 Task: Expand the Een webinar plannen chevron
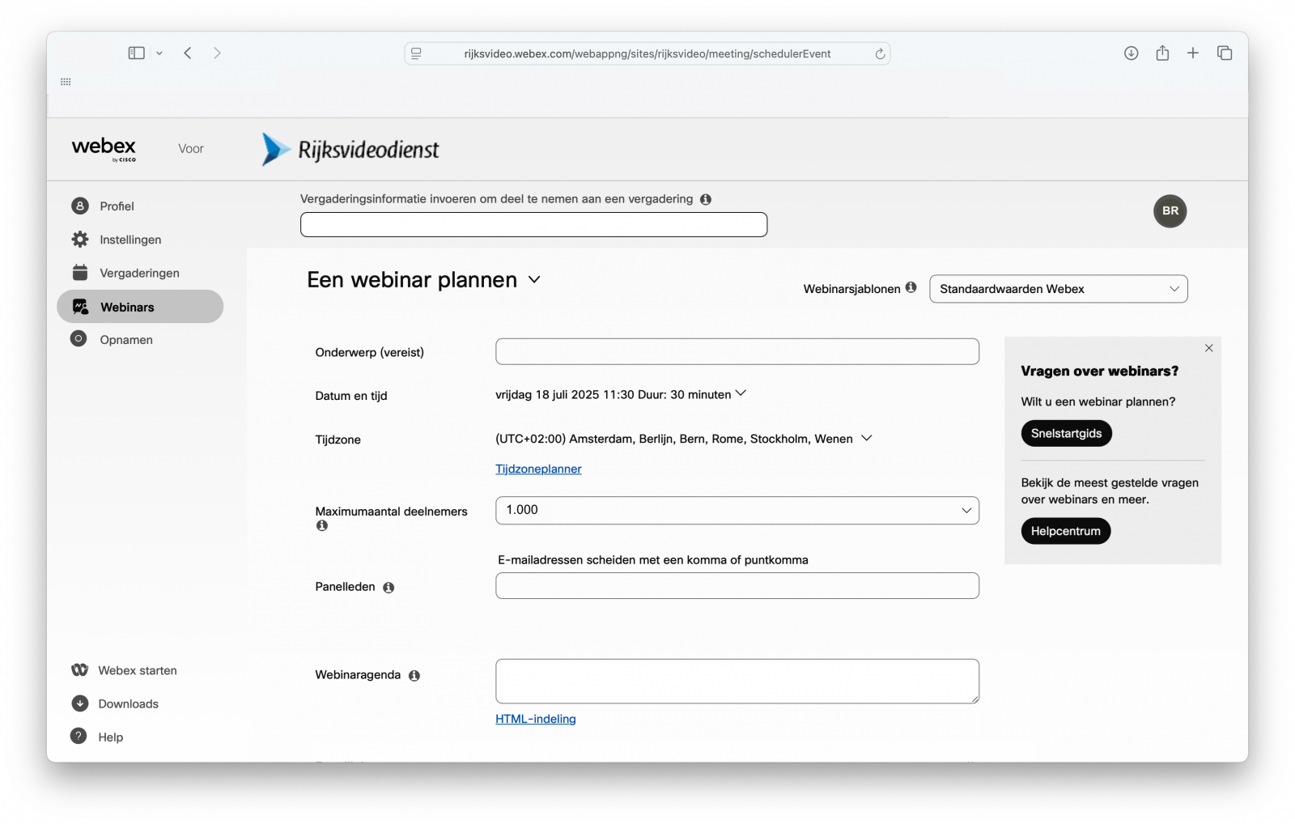(535, 279)
